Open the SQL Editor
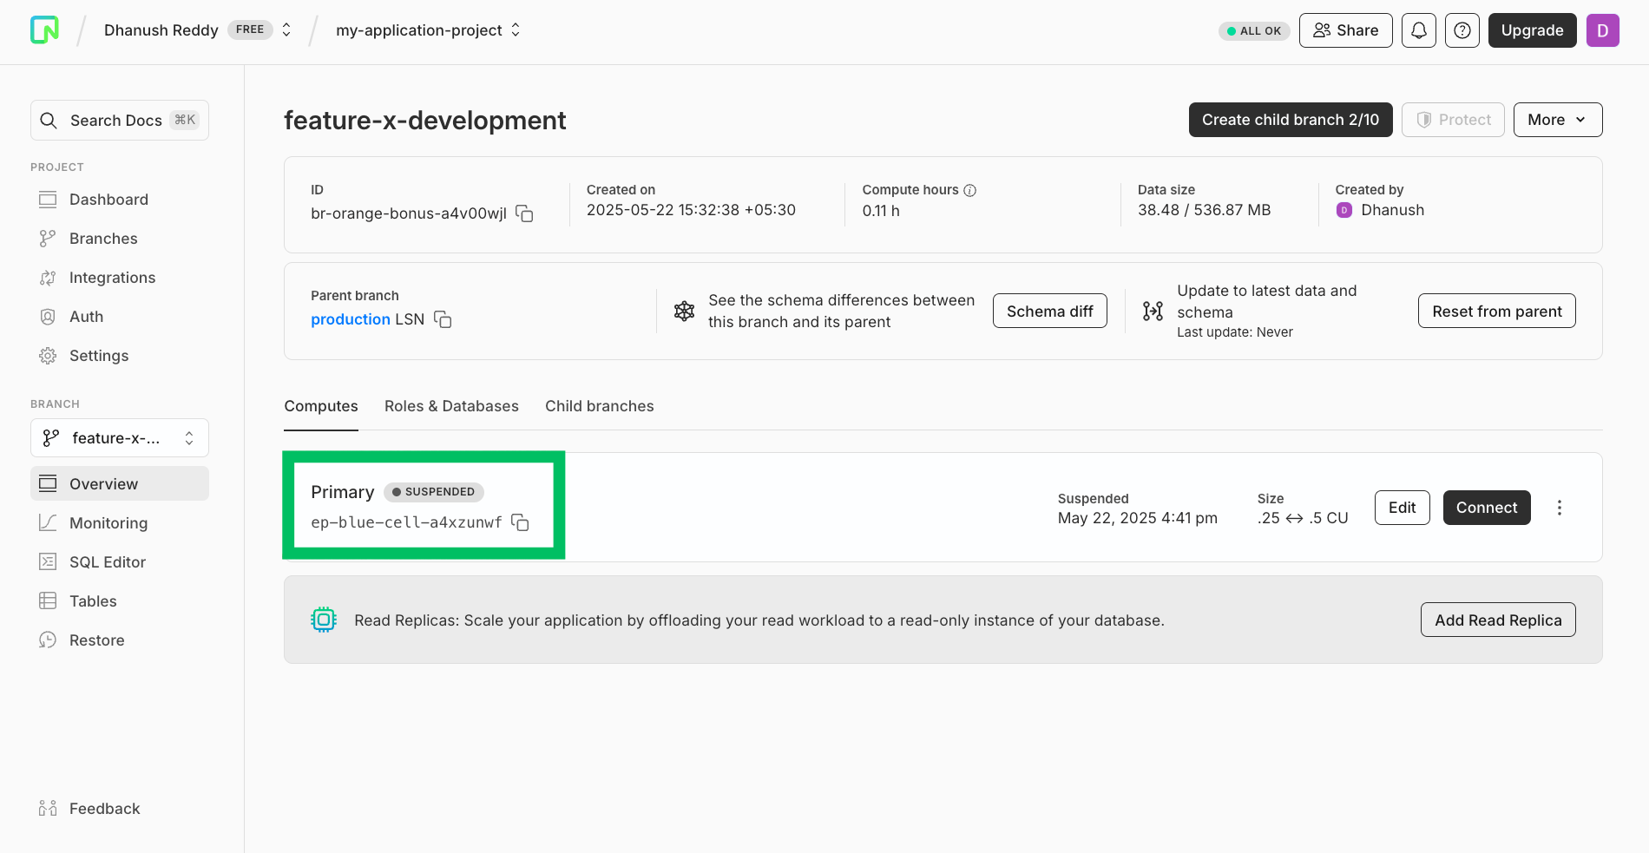Screen dimensions: 1649x853 click(x=107, y=561)
